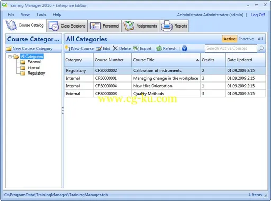This screenshot has height=201, width=271.
Task: Click the New Course Category button
Action: (x=29, y=48)
